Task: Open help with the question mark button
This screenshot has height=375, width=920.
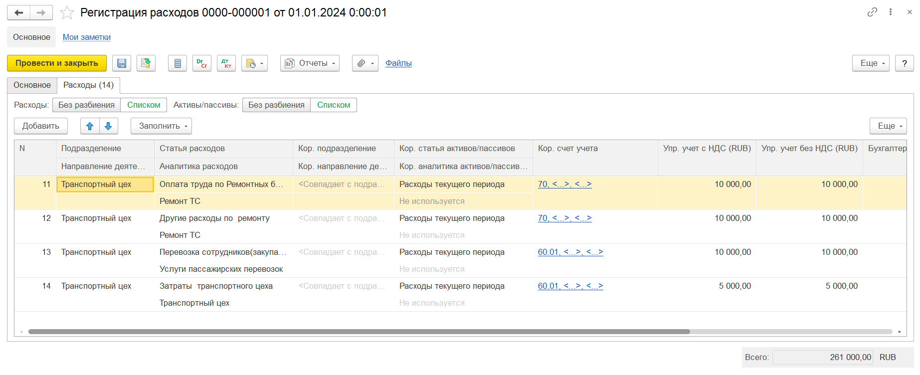Action: [x=905, y=63]
